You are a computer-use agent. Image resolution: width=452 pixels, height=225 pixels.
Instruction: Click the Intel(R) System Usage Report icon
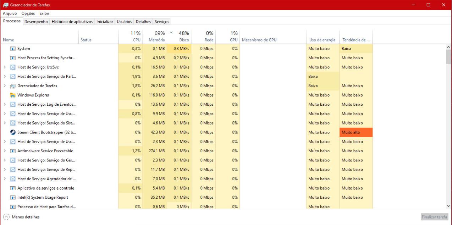(13, 197)
